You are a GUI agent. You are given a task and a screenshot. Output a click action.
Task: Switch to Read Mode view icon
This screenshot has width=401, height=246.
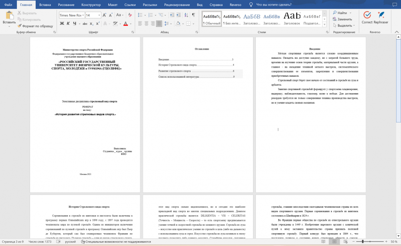point(323,242)
